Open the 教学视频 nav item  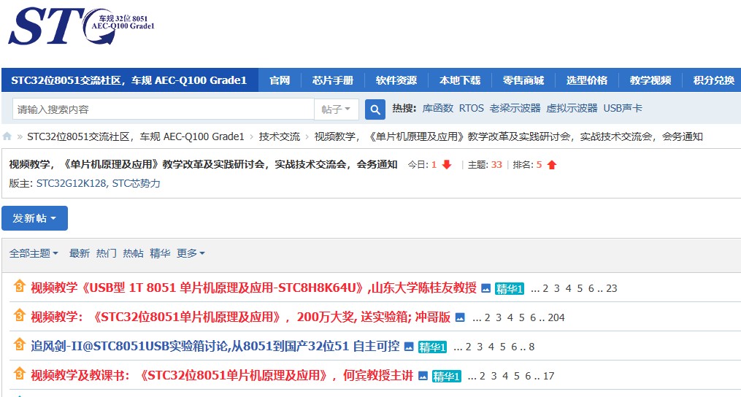tap(650, 80)
